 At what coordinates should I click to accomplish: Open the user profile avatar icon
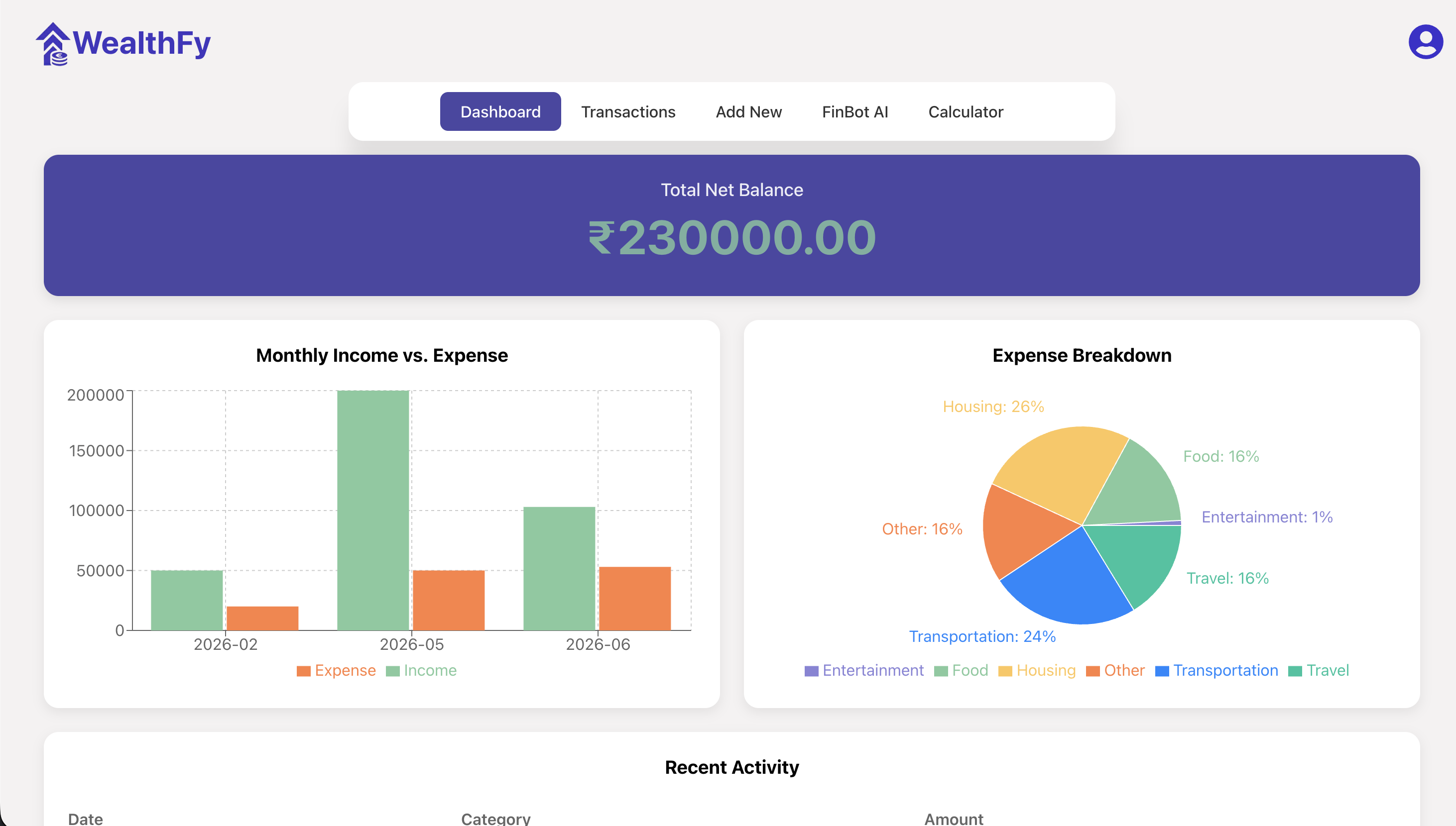point(1425,41)
